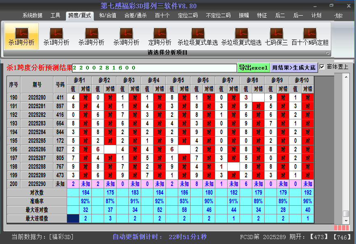Click the 导出excel button
The image size is (356, 244).
click(253, 67)
